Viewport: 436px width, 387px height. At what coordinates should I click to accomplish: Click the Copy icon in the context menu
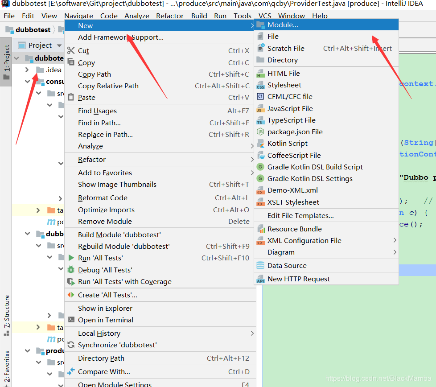71,62
